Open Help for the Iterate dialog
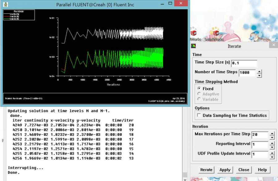278x181 pixels. click(x=262, y=170)
